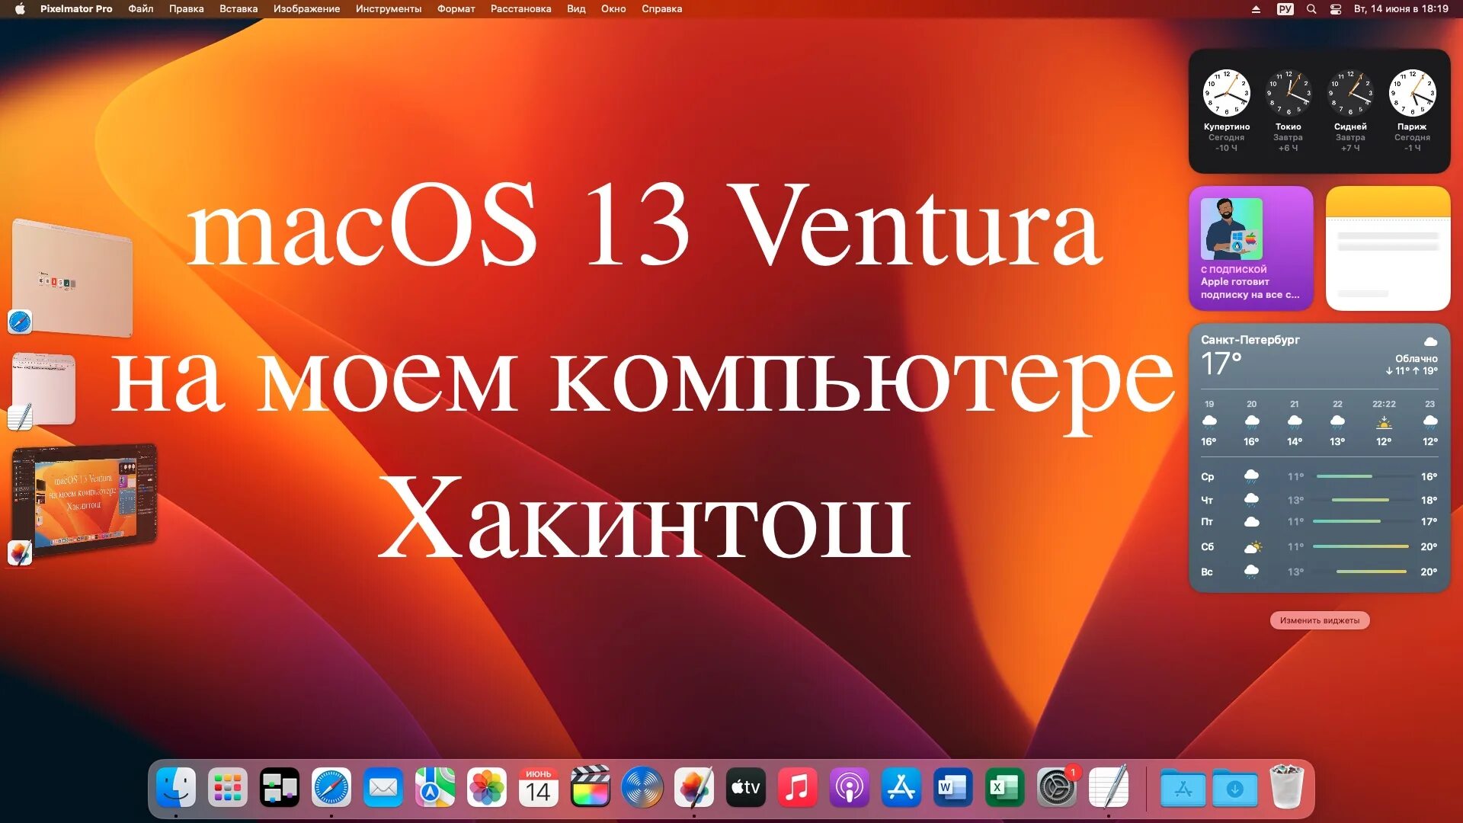Open Siri icon in the dock
The image size is (1463, 823).
tap(642, 787)
